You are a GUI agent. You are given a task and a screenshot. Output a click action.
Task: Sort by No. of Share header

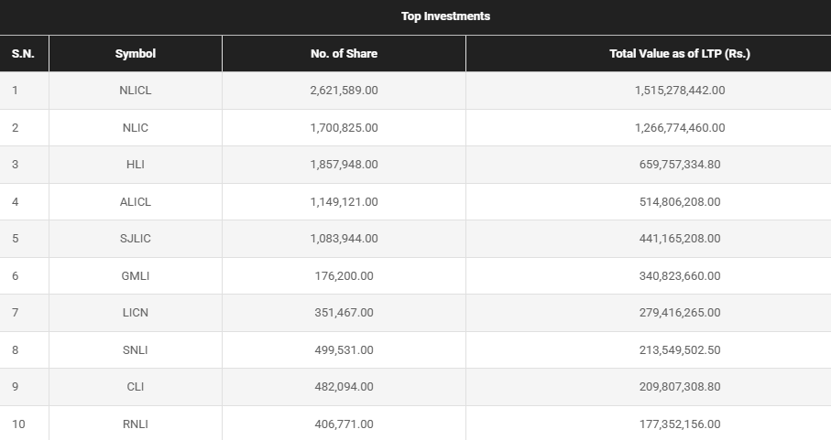point(344,54)
